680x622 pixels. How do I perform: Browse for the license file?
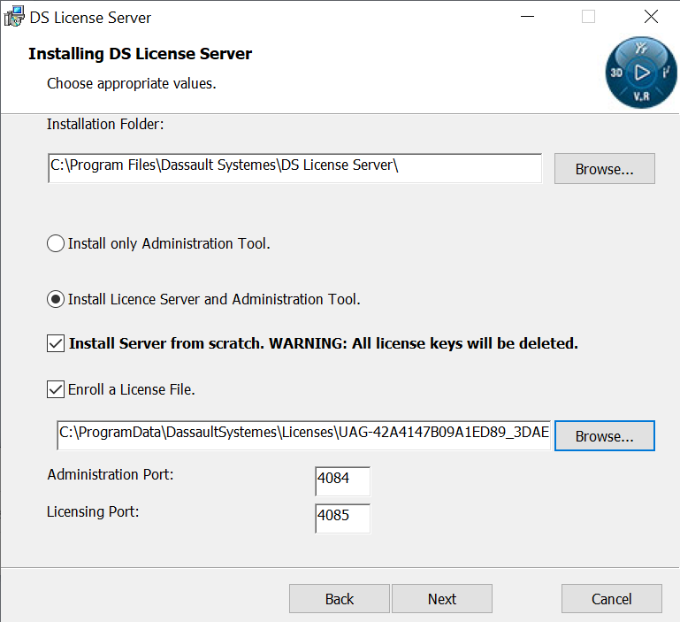605,436
